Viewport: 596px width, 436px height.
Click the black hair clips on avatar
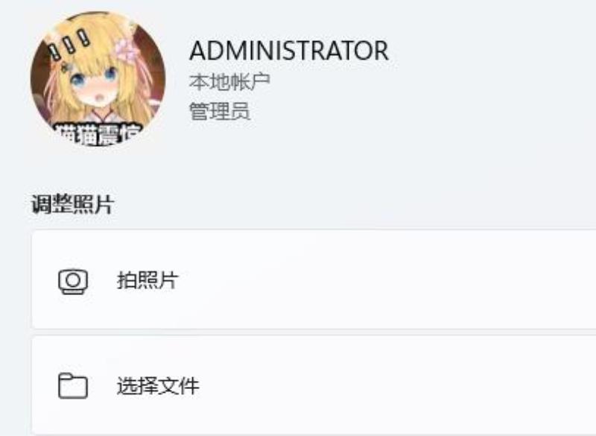69,45
